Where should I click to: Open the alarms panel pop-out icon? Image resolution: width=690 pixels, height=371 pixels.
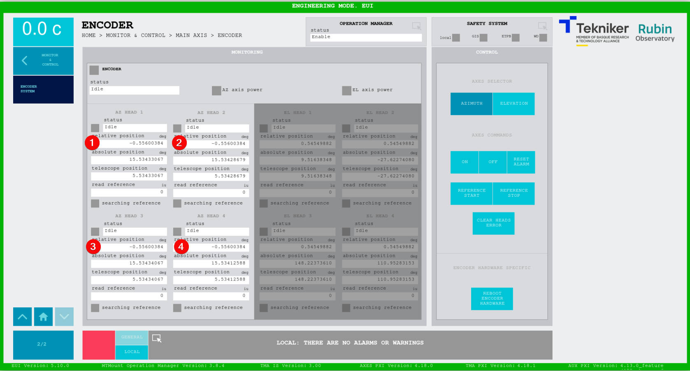(x=157, y=339)
